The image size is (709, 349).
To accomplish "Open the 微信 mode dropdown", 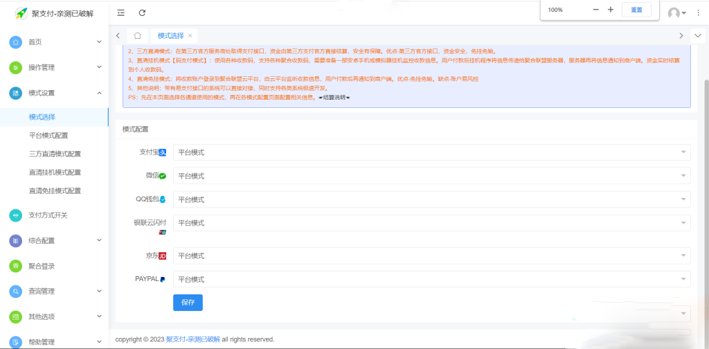I will coord(431,177).
